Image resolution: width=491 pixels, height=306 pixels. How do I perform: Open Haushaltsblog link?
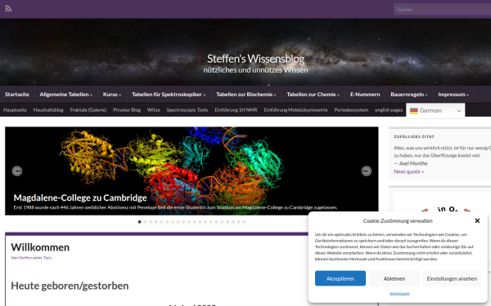pos(48,110)
